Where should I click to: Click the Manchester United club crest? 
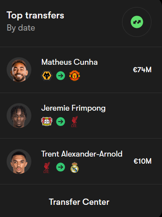[x=74, y=76]
